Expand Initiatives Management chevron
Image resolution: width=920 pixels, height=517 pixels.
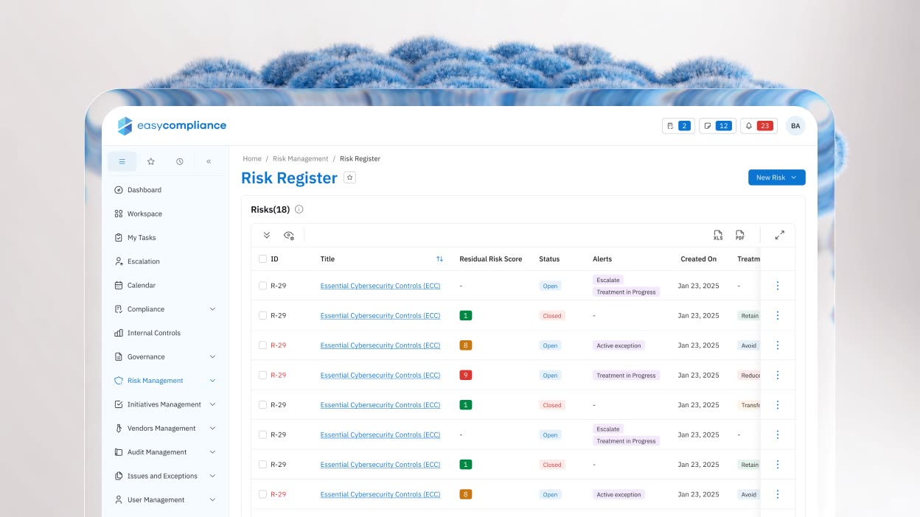tap(212, 404)
